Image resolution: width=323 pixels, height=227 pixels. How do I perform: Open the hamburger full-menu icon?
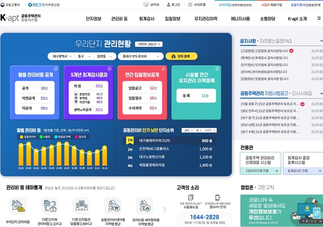(318, 19)
